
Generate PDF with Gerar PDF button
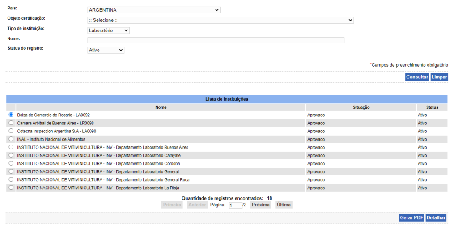411,218
